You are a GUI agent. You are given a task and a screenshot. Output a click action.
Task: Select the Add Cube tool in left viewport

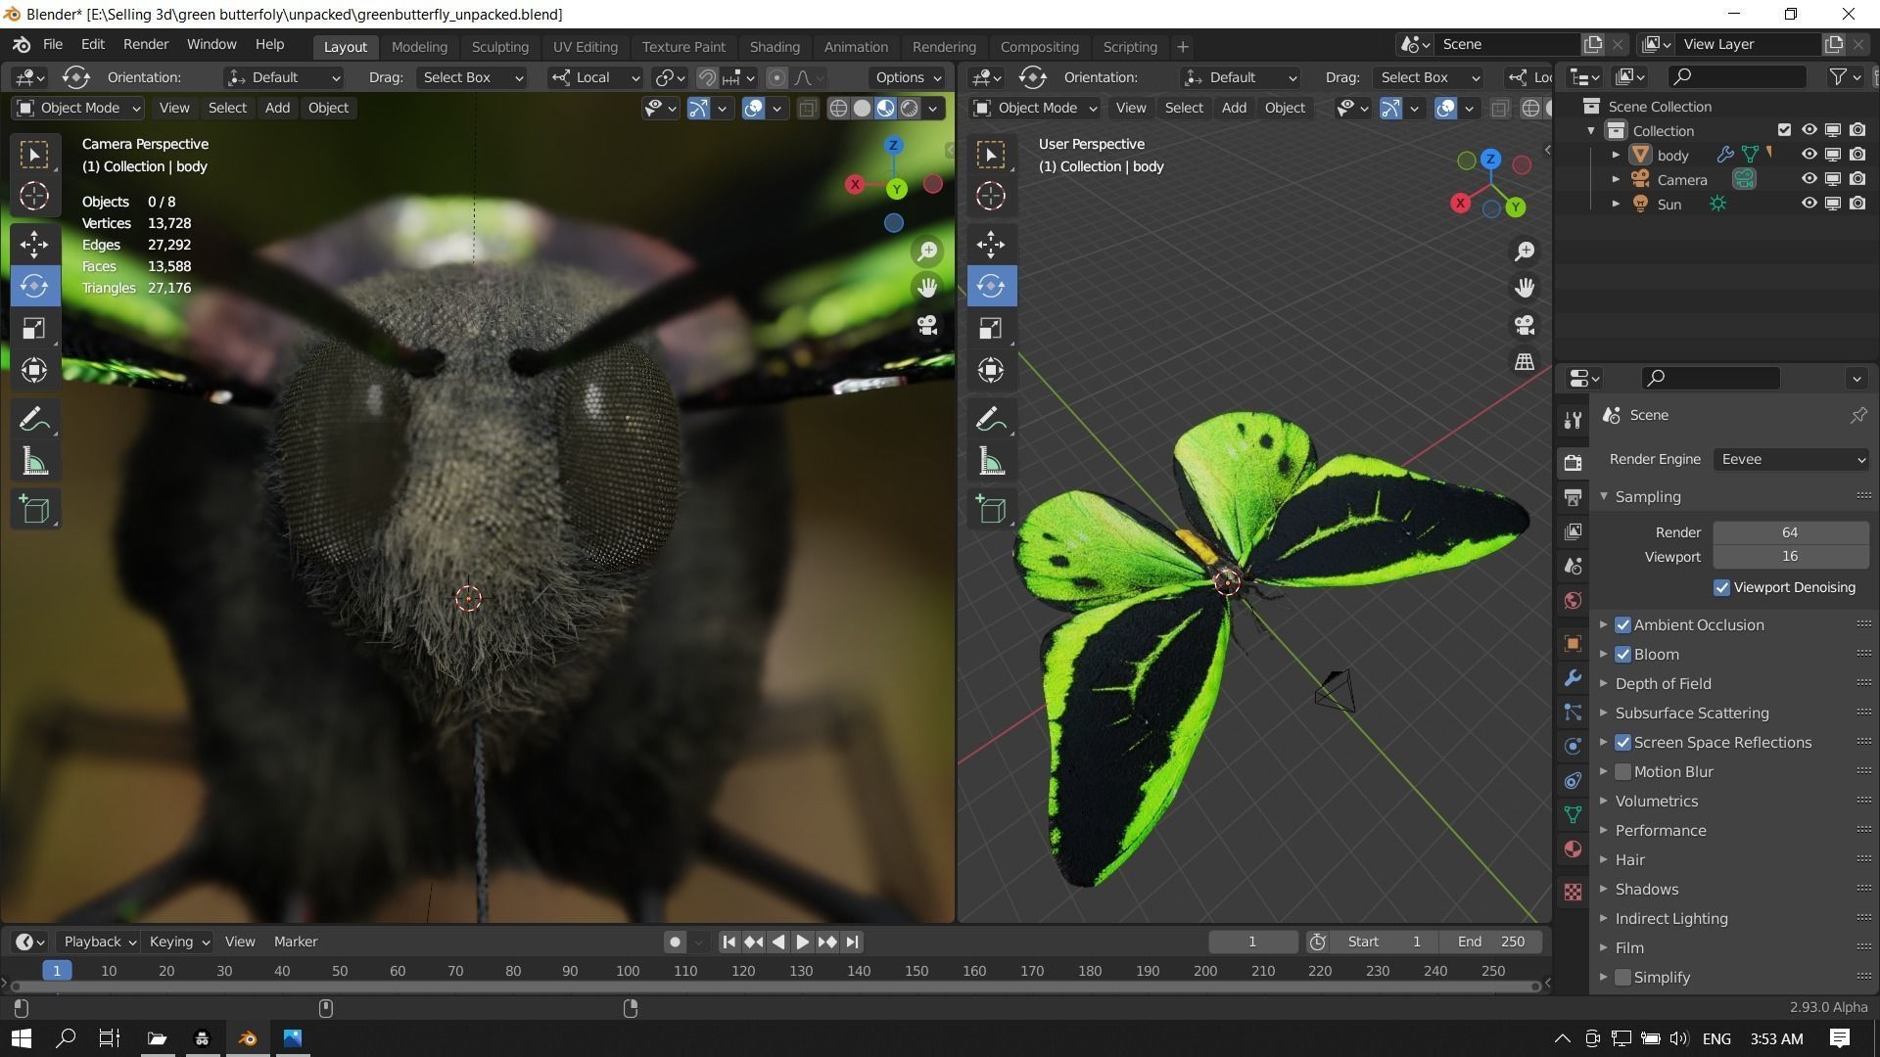click(34, 510)
